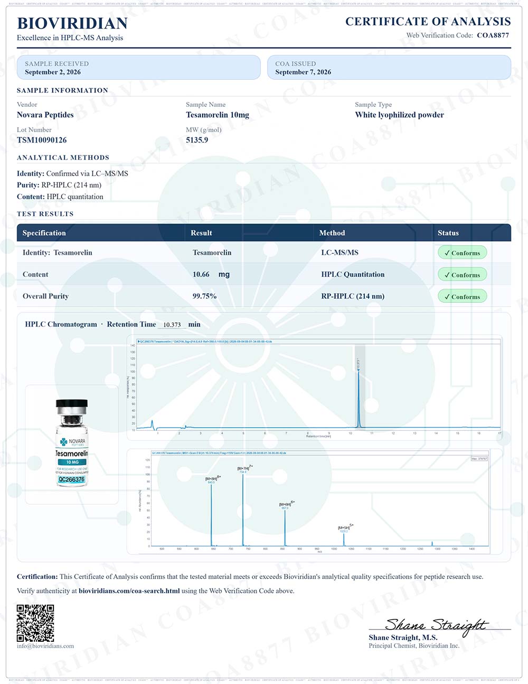Select the Sample Received date box
The height and width of the screenshot is (684, 528).
point(139,68)
